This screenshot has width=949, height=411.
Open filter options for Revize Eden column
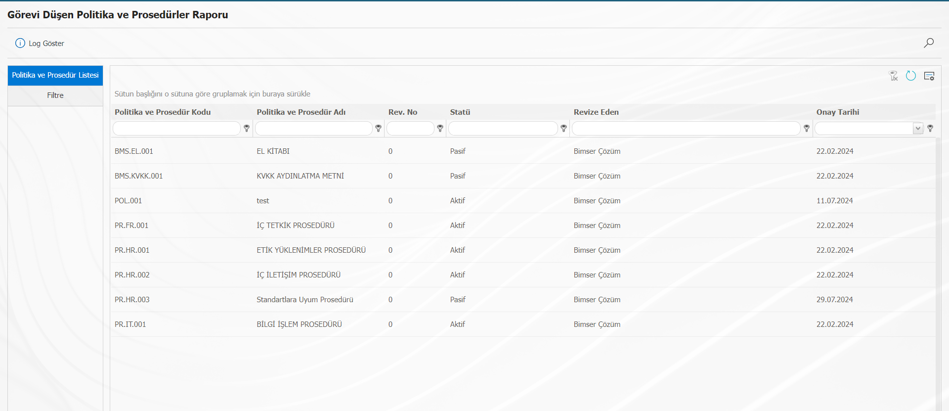807,129
